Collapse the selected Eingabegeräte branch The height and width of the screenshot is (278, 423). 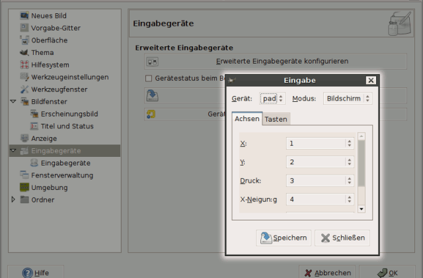tap(13, 150)
